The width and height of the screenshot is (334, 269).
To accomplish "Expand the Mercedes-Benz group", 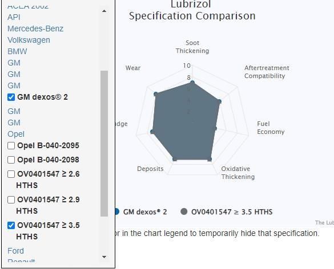I will [35, 28].
